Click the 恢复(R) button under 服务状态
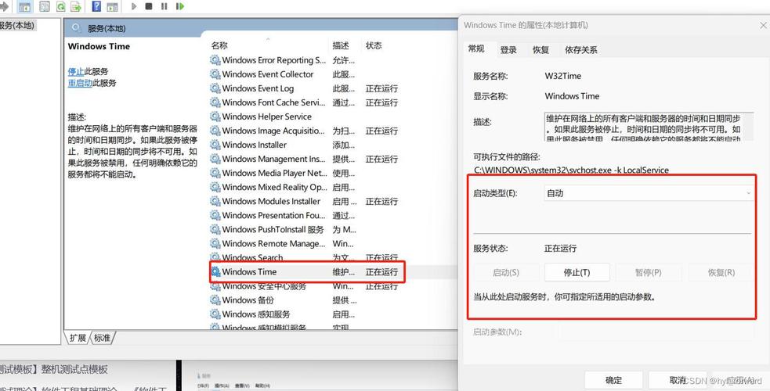This screenshot has width=770, height=391. tap(721, 272)
